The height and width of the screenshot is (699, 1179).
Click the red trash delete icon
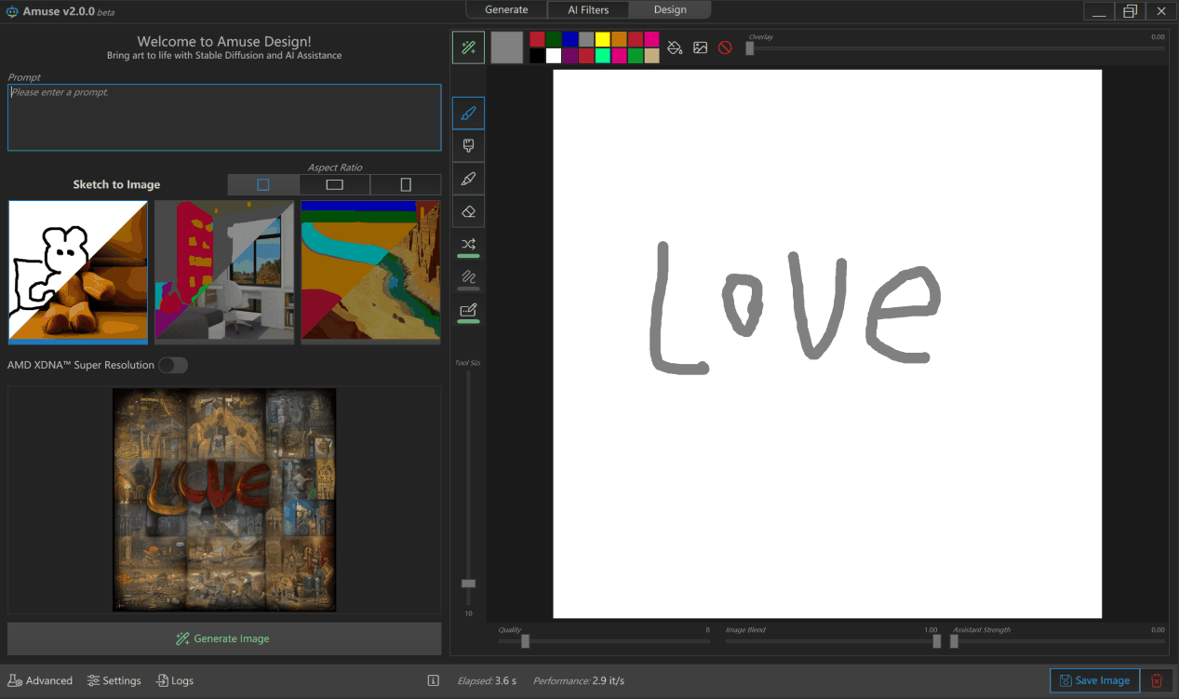click(x=1157, y=680)
